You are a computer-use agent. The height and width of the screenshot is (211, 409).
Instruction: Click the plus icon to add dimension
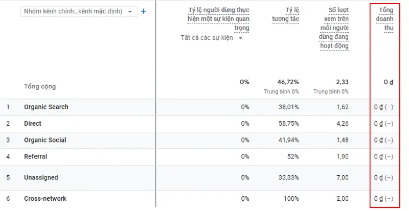(x=144, y=11)
